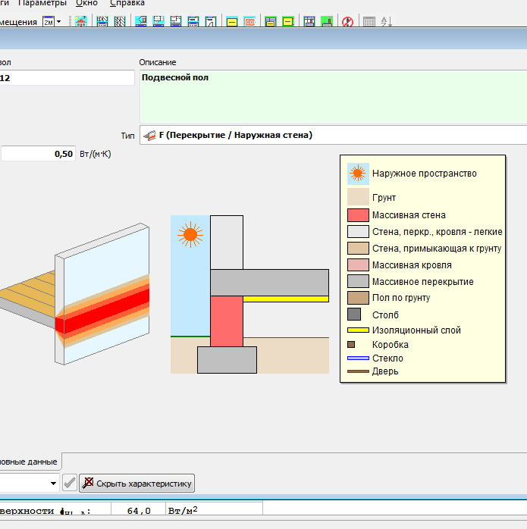Click the factory on green background icon

(327, 21)
